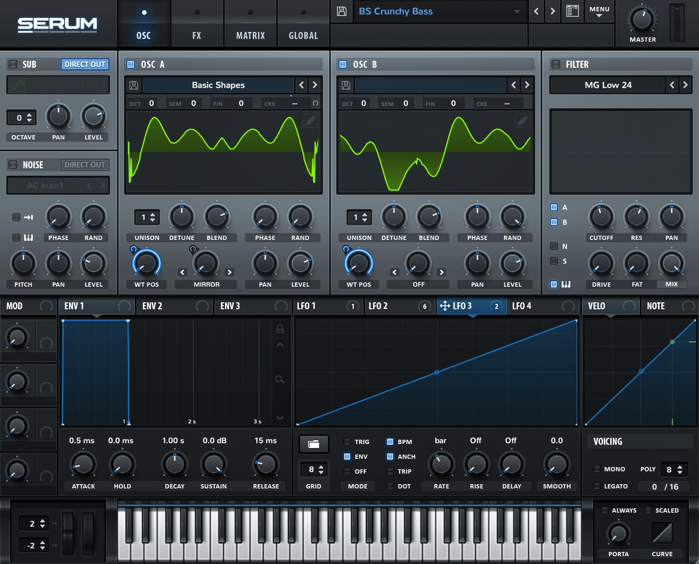699x564 pixels.
Task: Open the OSC B wavetable editor pencil
Action: tap(523, 121)
